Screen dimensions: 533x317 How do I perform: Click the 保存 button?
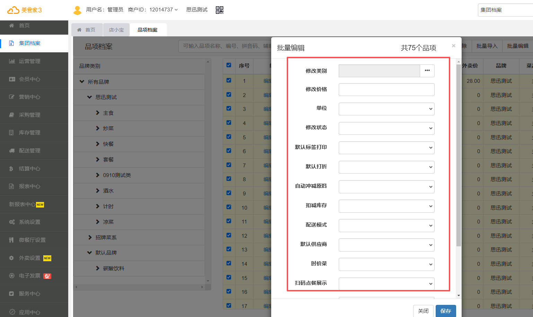tap(445, 311)
